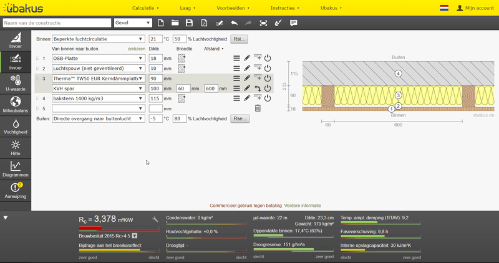Save construction with floppy disk icon

coord(190,23)
